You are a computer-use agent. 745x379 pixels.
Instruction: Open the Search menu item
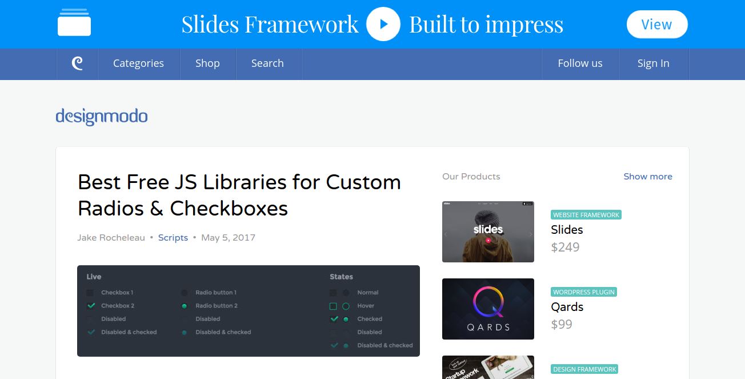pyautogui.click(x=268, y=63)
